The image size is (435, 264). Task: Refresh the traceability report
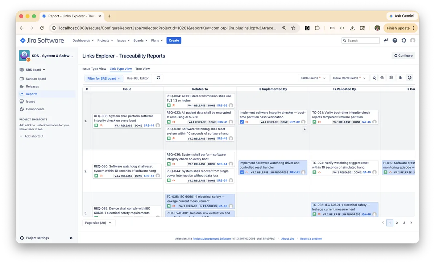158,78
